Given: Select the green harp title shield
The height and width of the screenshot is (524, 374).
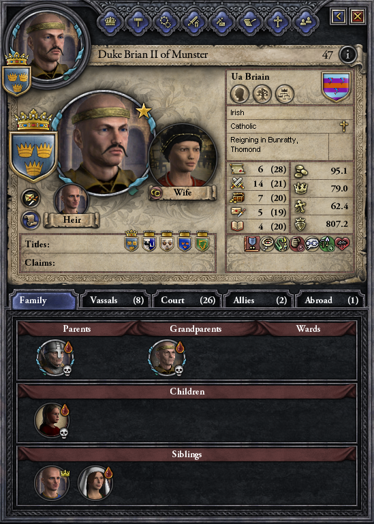Looking at the screenshot, I should click(202, 241).
